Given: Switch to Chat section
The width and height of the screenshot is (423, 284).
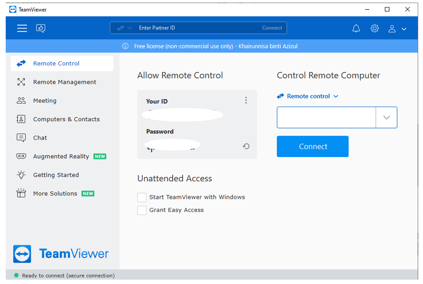Looking at the screenshot, I should tap(62, 138).
